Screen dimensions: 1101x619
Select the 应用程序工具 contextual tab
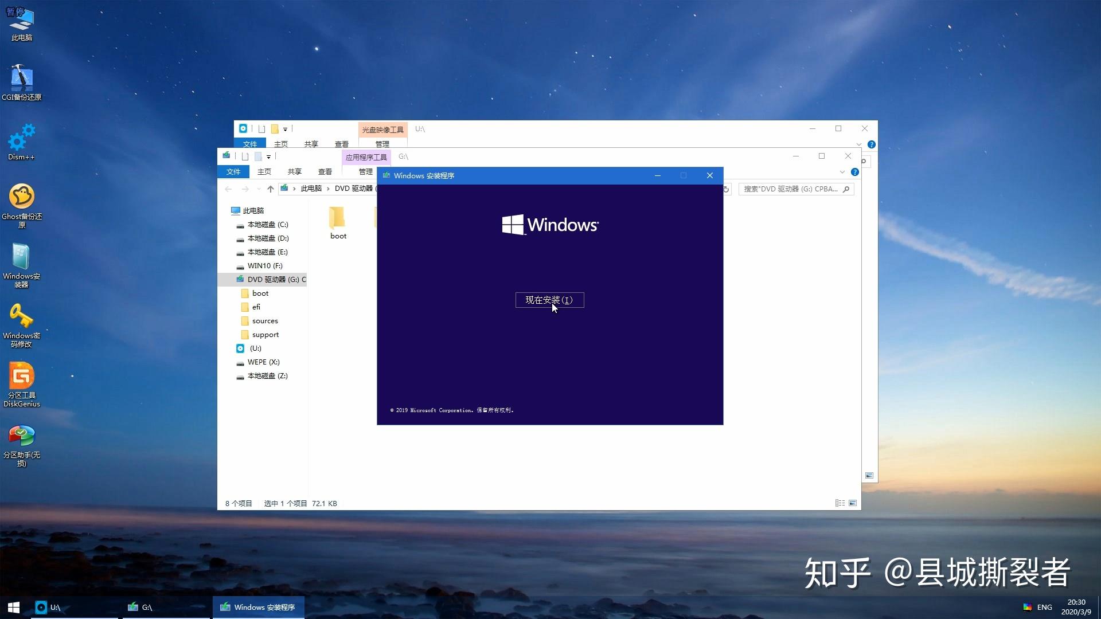[x=366, y=156]
